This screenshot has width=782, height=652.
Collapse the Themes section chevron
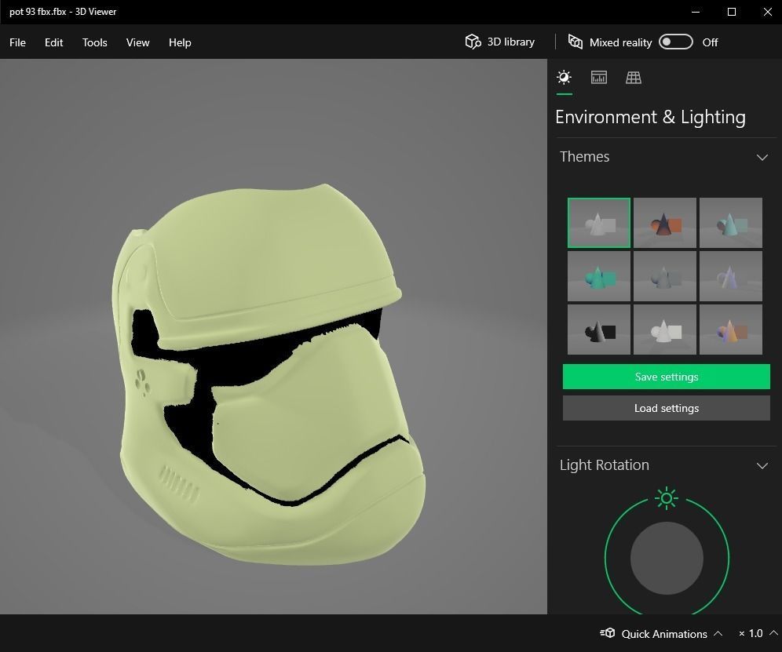click(762, 157)
